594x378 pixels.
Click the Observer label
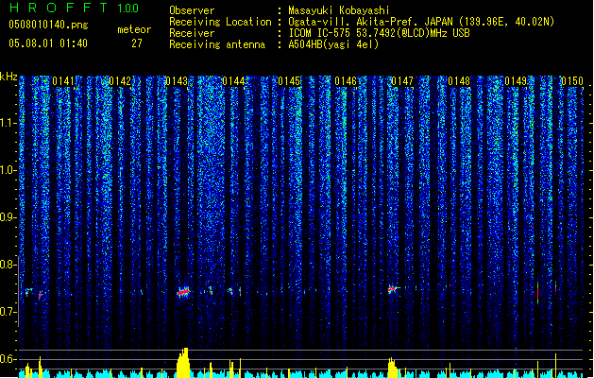192,10
